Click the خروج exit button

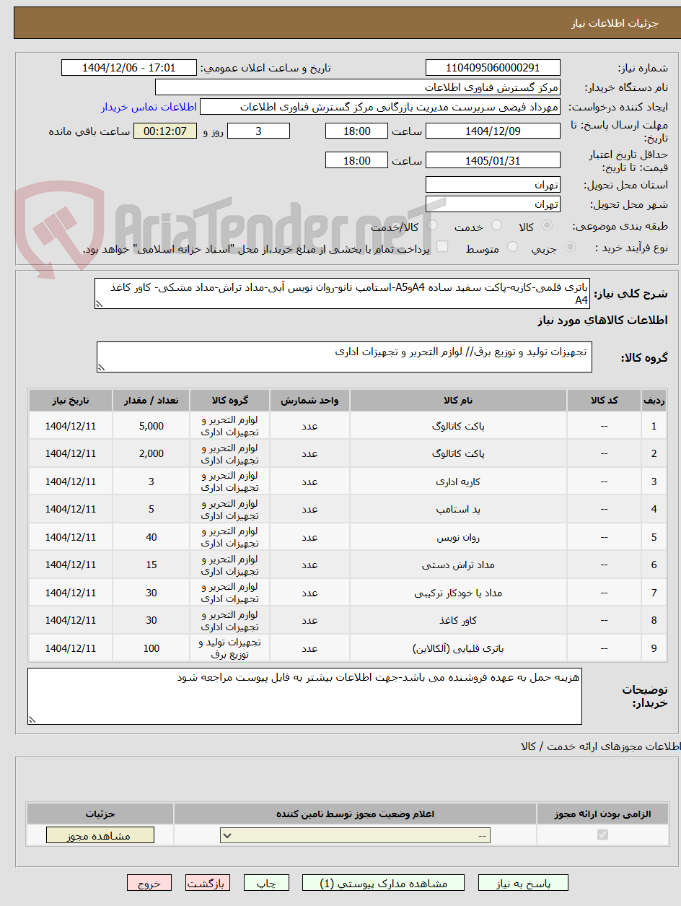[x=149, y=883]
